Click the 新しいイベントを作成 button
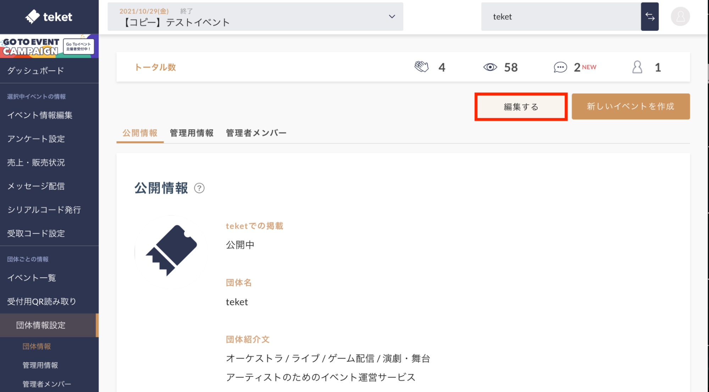The height and width of the screenshot is (392, 709). coord(631,106)
